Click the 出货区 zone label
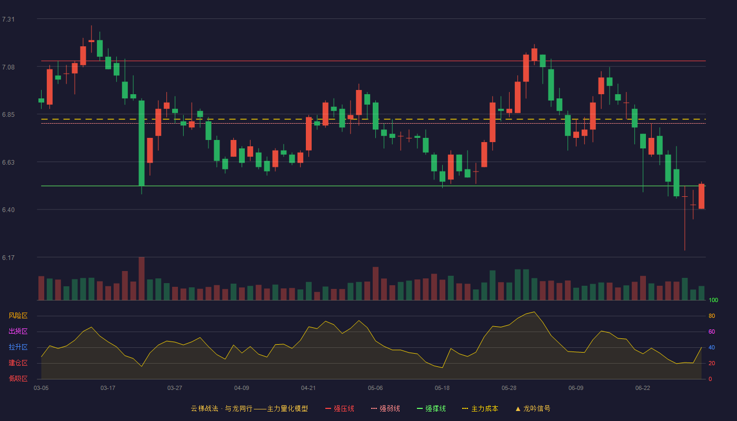Screen dimensions: 737x421 click(18, 332)
